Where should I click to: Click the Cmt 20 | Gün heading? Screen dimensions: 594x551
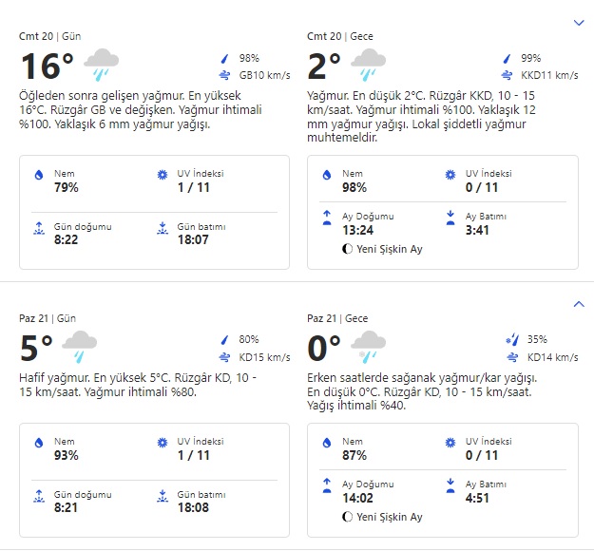pyautogui.click(x=49, y=36)
